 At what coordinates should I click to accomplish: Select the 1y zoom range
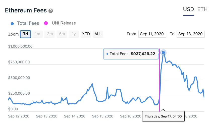coord(74,34)
